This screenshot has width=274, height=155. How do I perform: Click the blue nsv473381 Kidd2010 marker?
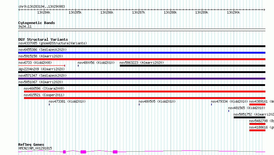(49, 104)
